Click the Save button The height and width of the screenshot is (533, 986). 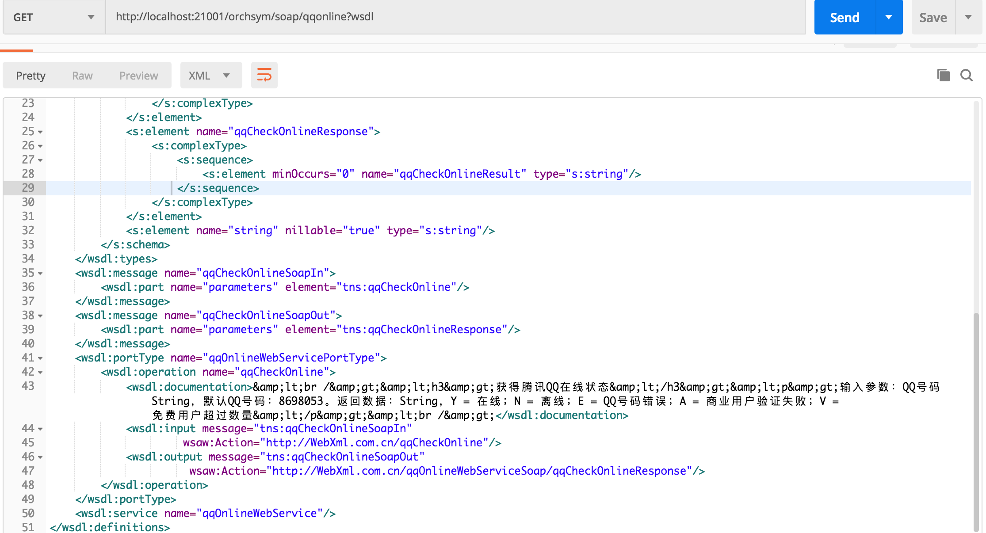point(933,17)
